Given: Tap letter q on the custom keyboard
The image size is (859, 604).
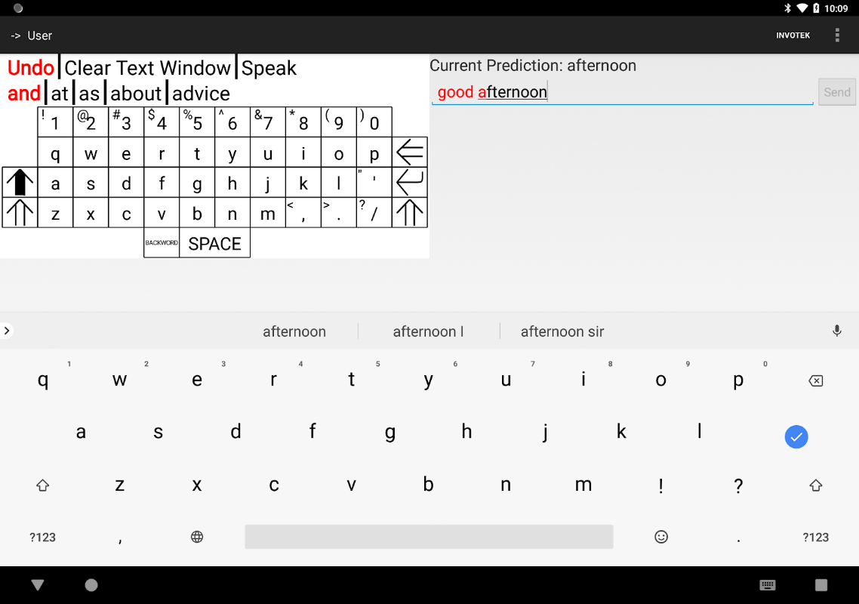Looking at the screenshot, I should 55,152.
